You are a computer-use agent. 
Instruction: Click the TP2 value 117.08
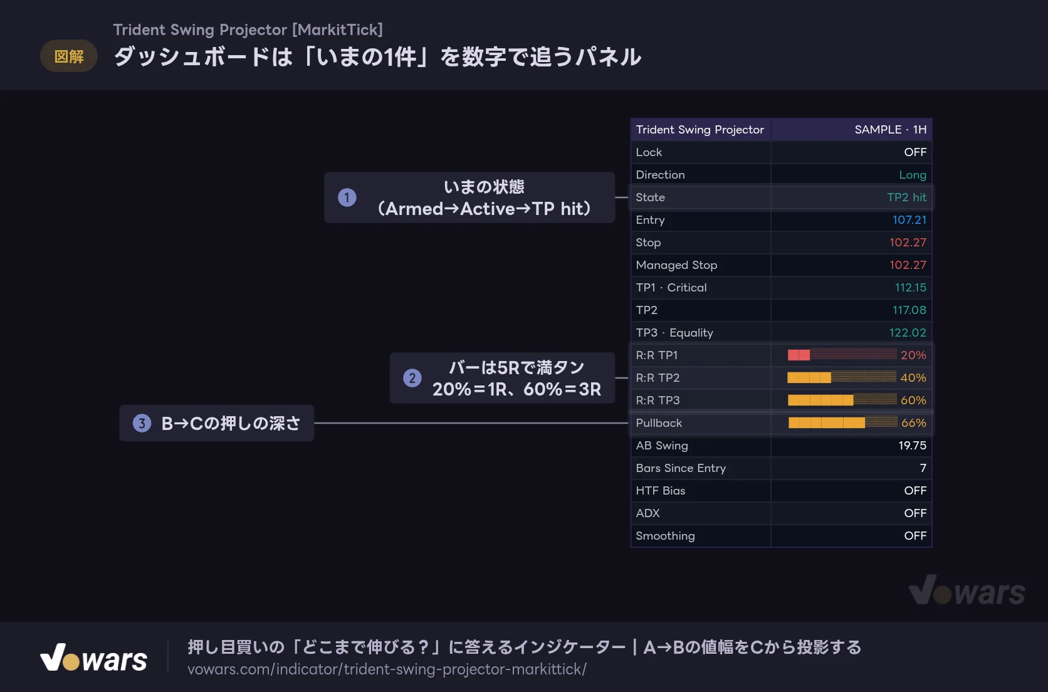pyautogui.click(x=909, y=310)
